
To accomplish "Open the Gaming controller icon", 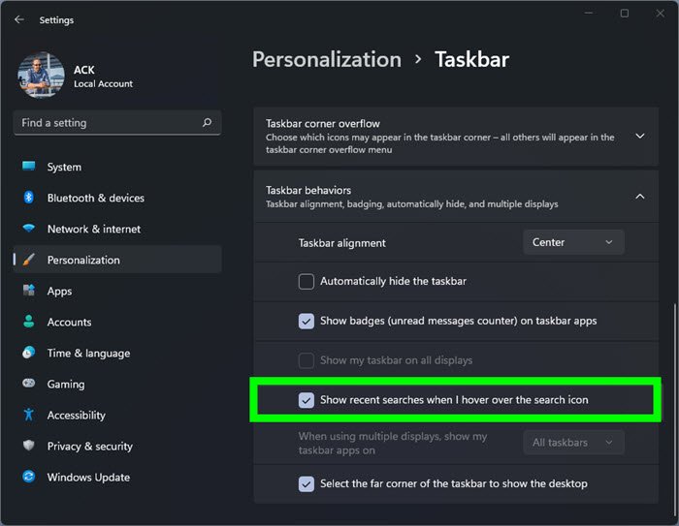I will pyautogui.click(x=29, y=384).
